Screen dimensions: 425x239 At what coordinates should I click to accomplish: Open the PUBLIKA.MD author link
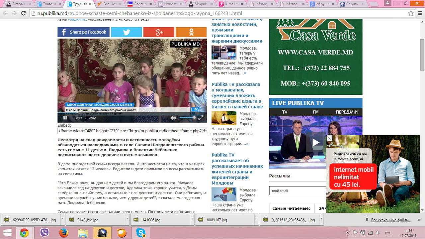[77, 20]
